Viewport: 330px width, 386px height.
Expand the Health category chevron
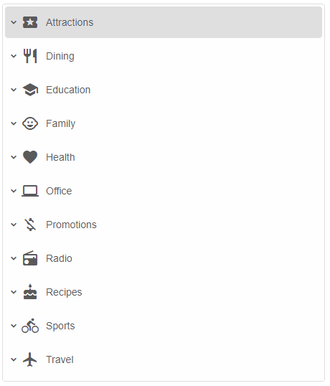[14, 157]
